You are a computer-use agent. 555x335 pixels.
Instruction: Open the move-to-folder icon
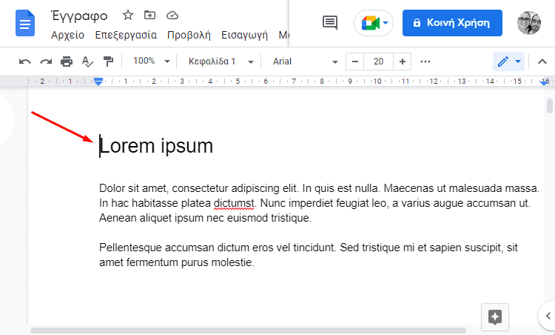(150, 15)
